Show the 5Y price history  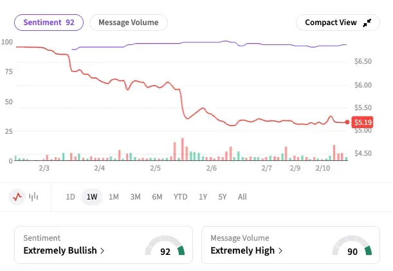click(x=223, y=197)
